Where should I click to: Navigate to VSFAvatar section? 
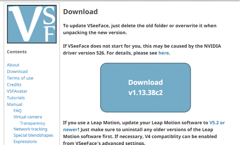click(x=17, y=91)
